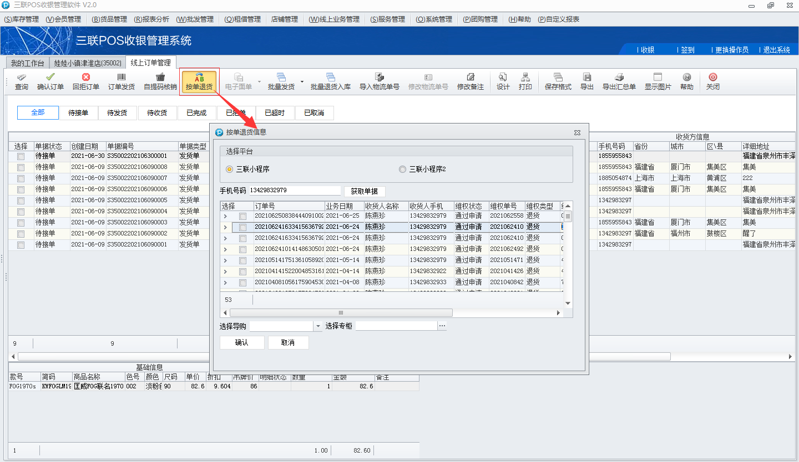The width and height of the screenshot is (799, 462).
Task: Click the 导出 toolbar icon
Action: pyautogui.click(x=587, y=81)
